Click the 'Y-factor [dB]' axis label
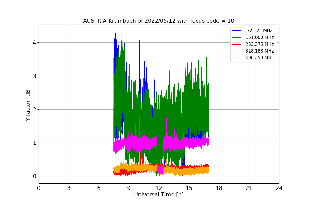Screen dimensions: 310x206 pyautogui.click(x=28, y=104)
